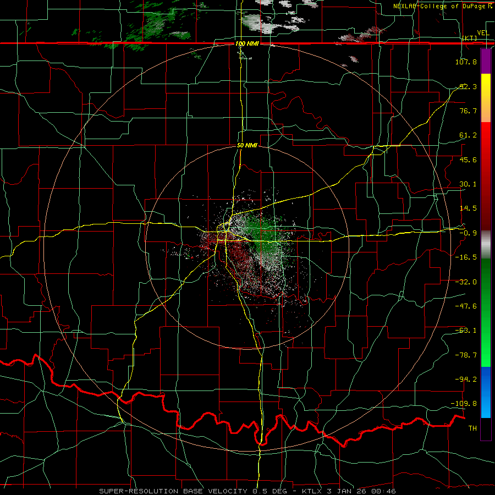Click the 45.6 velocity scale value
495x495 pixels.
point(468,159)
